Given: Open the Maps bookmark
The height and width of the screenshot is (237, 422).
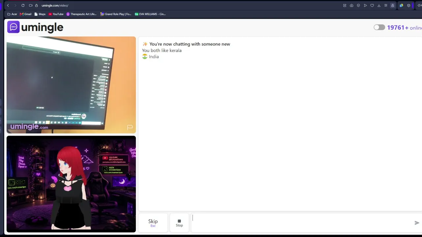Looking at the screenshot, I should (40, 14).
